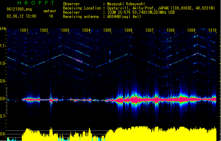Click the meteor count value 16
The width and height of the screenshot is (221, 141).
(x=51, y=16)
